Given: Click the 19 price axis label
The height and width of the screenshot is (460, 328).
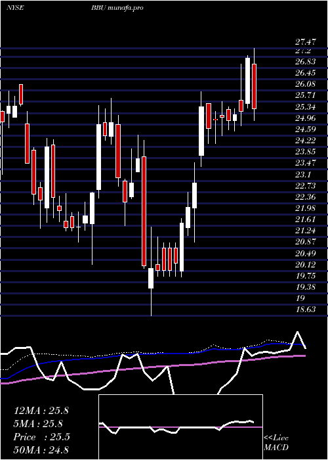Looking at the screenshot, I should click(x=300, y=298).
